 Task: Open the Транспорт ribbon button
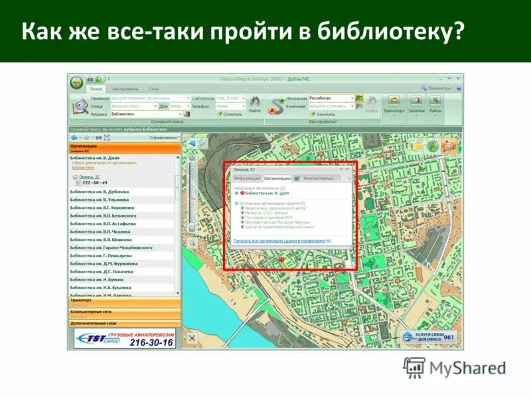pyautogui.click(x=394, y=105)
